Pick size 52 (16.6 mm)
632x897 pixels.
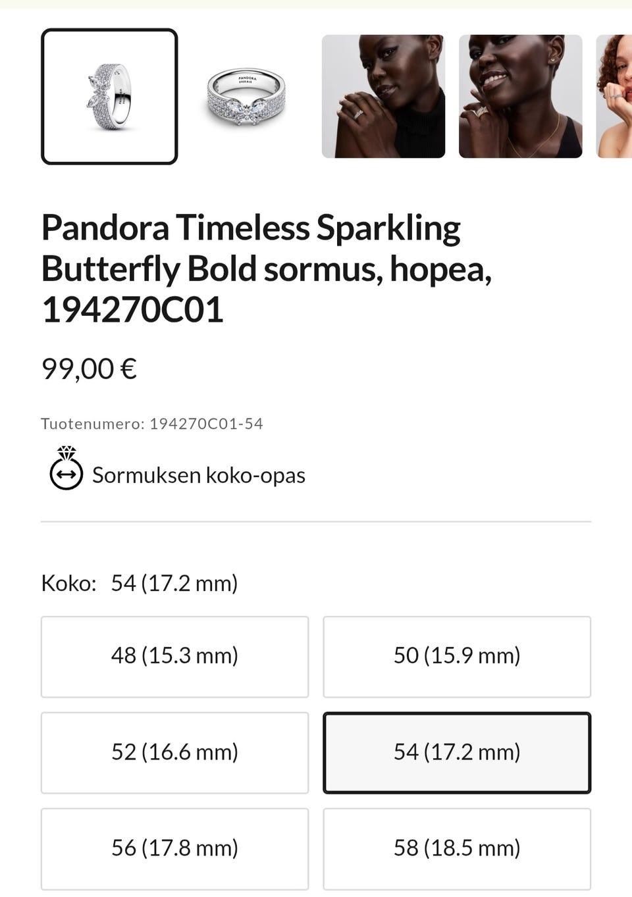coord(174,752)
